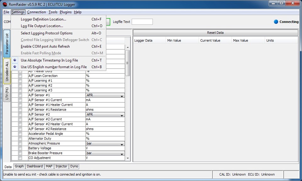Click the Logger Data column header
The width and height of the screenshot is (302, 181).
pyautogui.click(x=149, y=41)
